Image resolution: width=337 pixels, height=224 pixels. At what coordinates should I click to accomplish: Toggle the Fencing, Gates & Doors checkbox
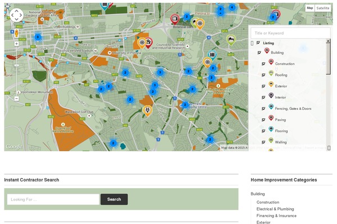[x=263, y=109]
